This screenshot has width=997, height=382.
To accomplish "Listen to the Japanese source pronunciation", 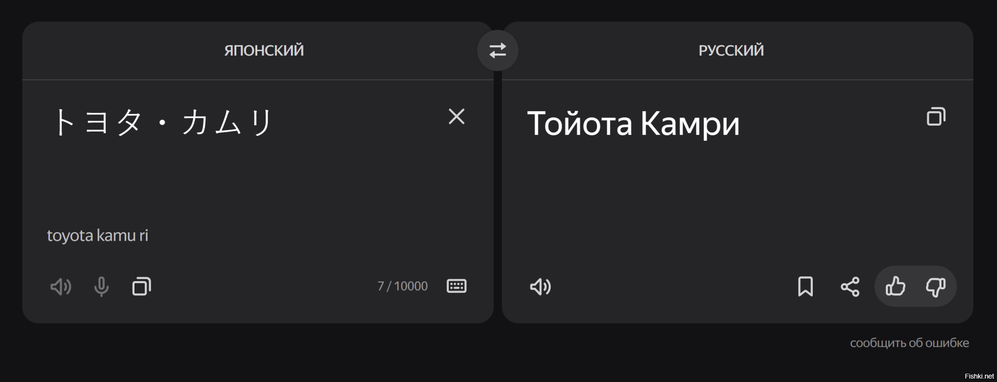I will click(x=61, y=286).
